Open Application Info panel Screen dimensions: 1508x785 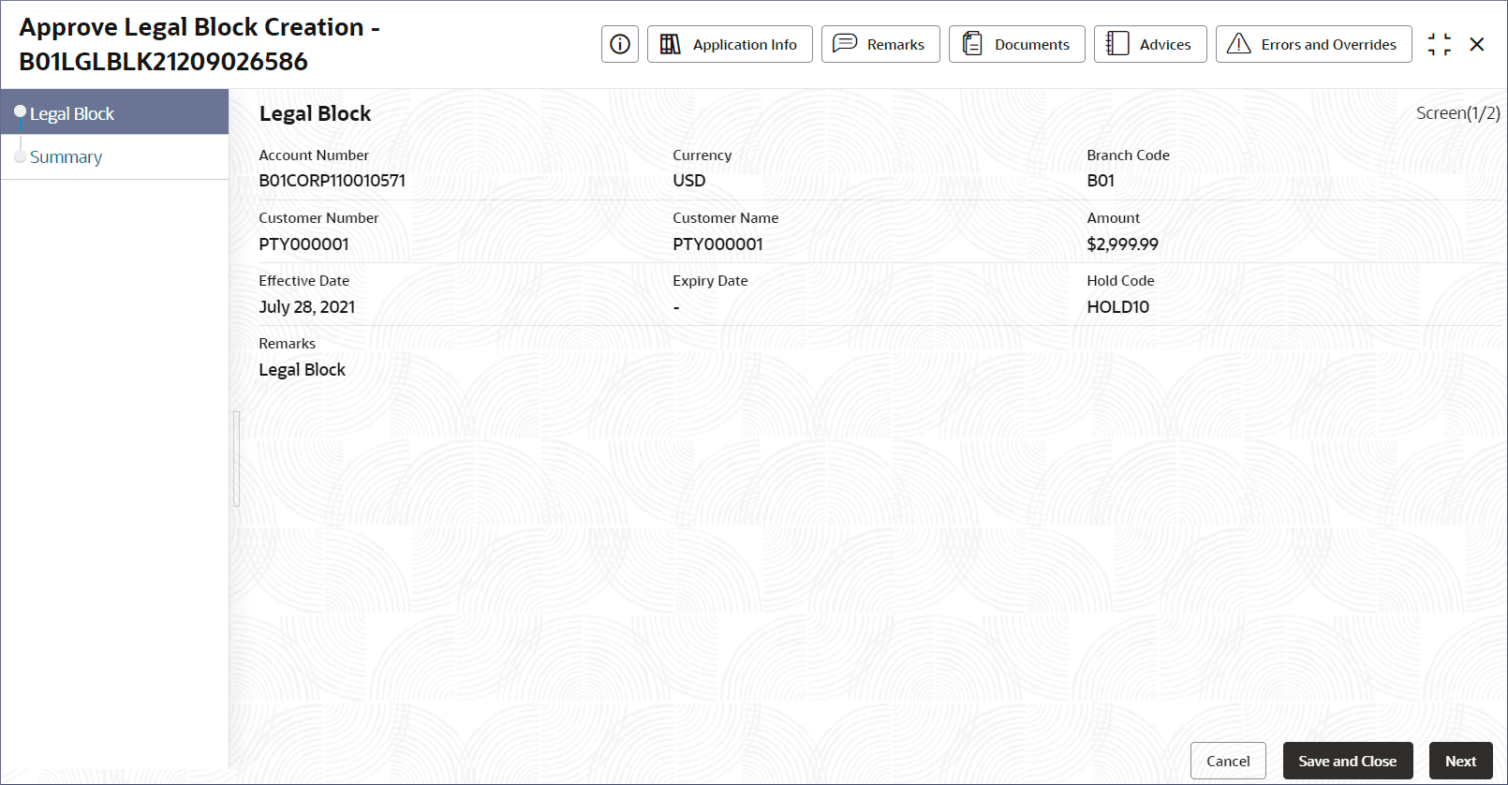pyautogui.click(x=730, y=44)
